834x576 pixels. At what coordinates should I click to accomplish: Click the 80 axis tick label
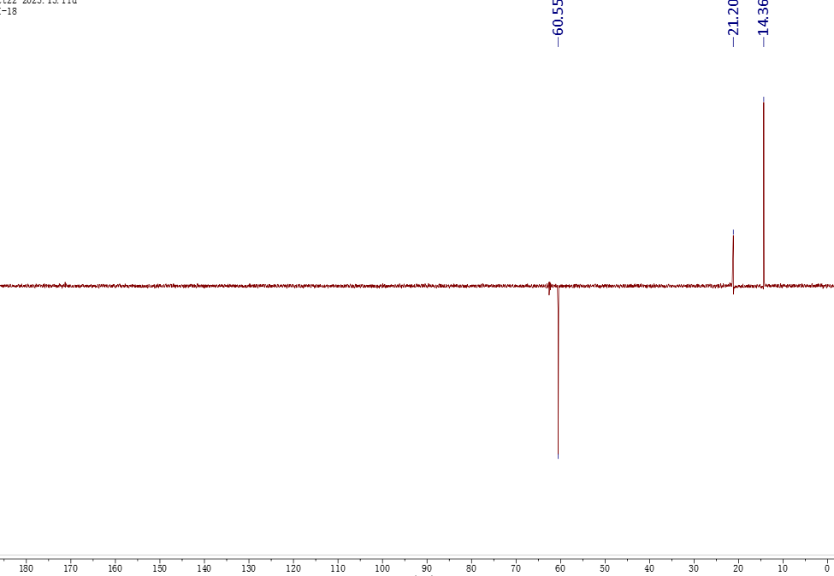tap(471, 568)
